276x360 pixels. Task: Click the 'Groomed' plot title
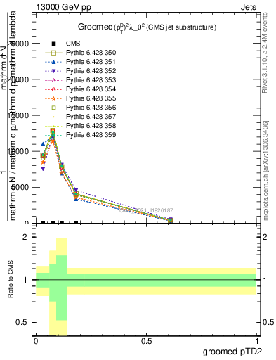96,27
